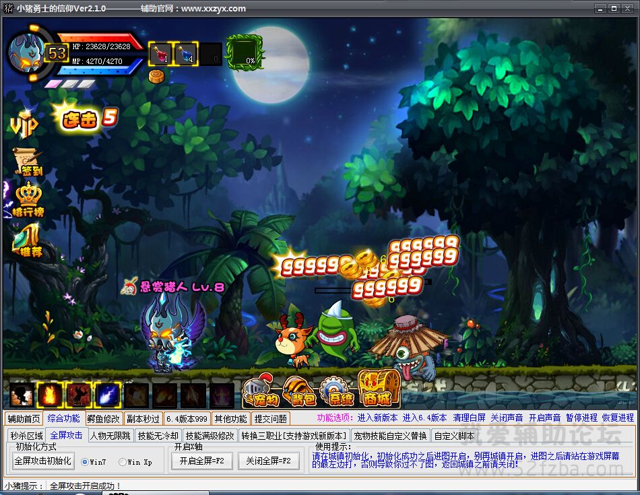This screenshot has height=495, width=640.
Task: Click the seventh dimmed skill slot
Action: pyautogui.click(x=193, y=395)
